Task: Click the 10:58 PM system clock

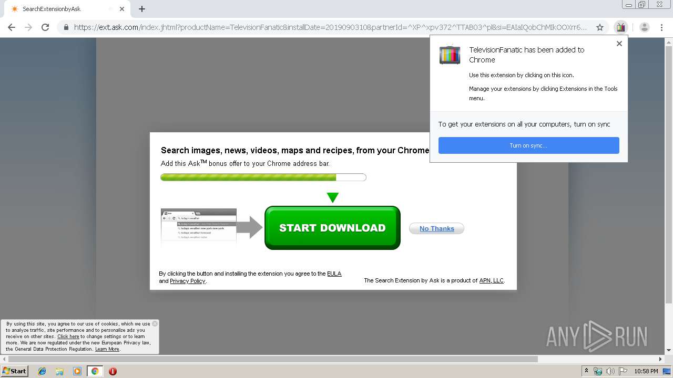Action: point(646,371)
